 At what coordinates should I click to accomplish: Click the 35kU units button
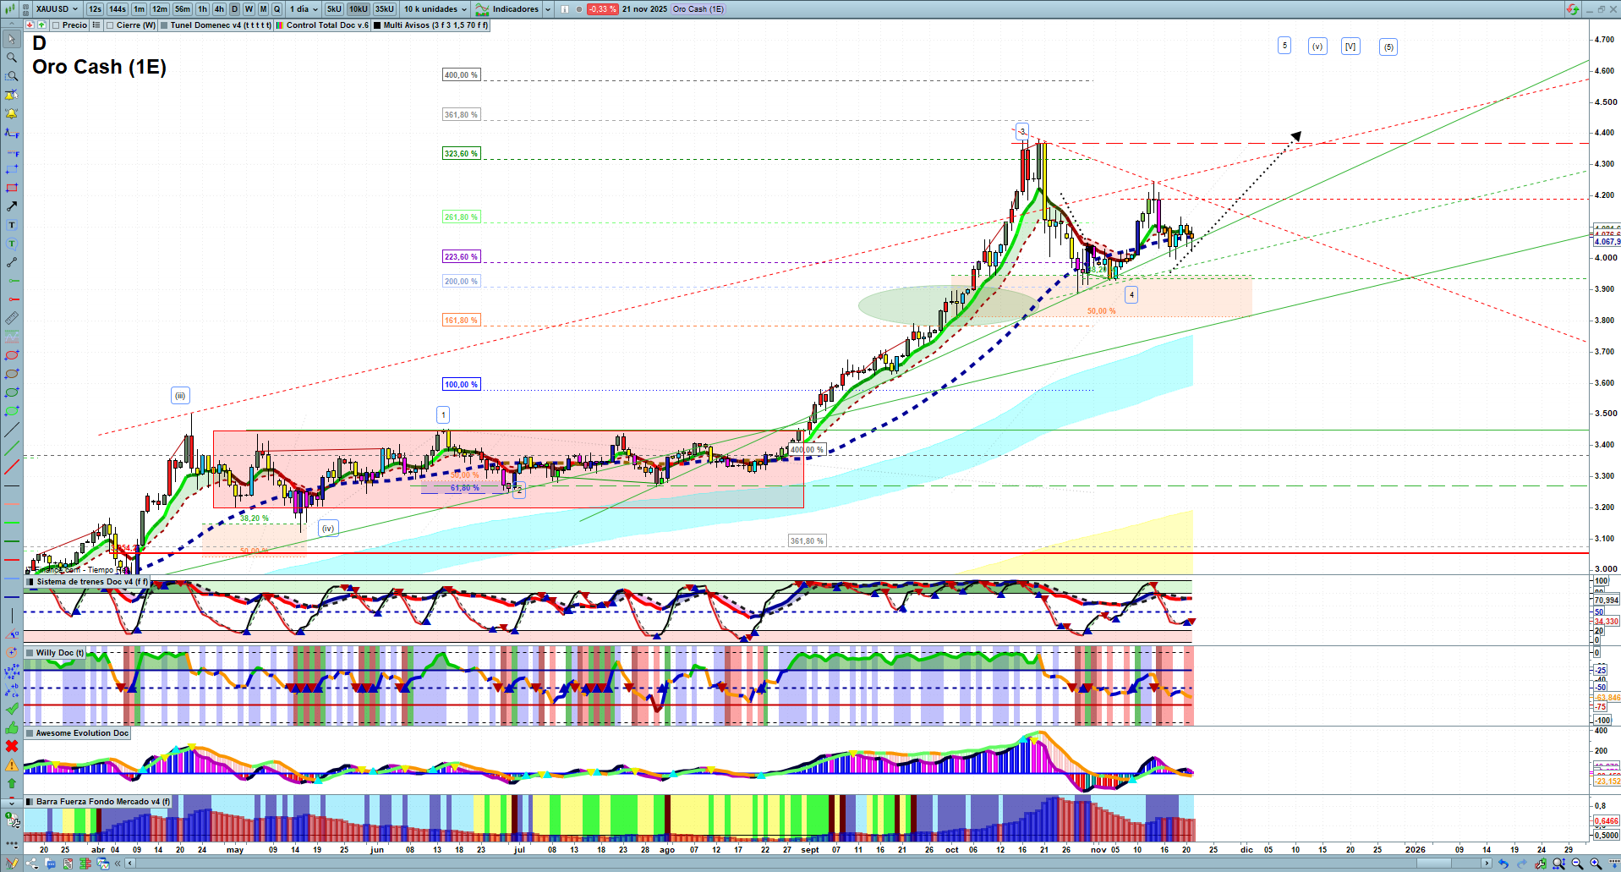385,9
